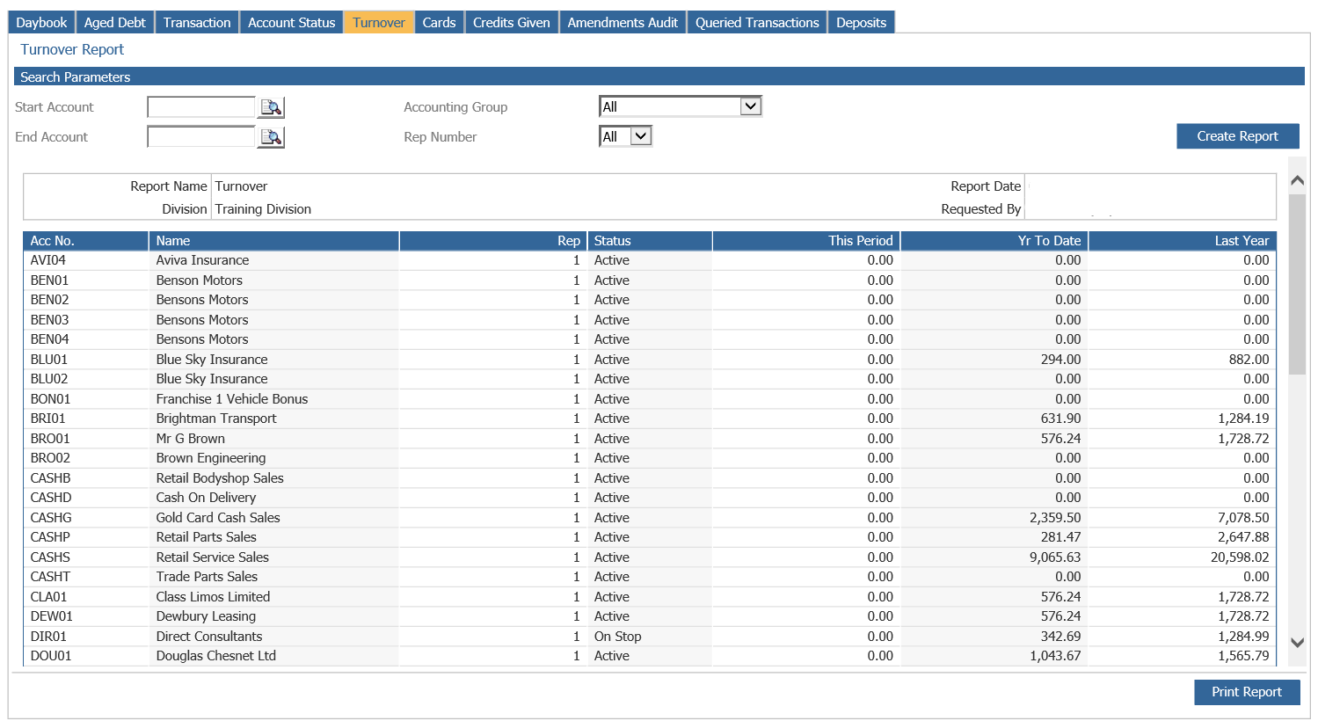Expand the Accounting Group dropdown
The width and height of the screenshot is (1318, 721).
click(750, 106)
